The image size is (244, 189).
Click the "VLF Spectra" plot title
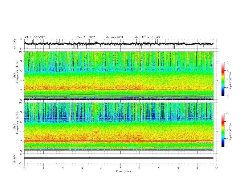pyautogui.click(x=35, y=37)
